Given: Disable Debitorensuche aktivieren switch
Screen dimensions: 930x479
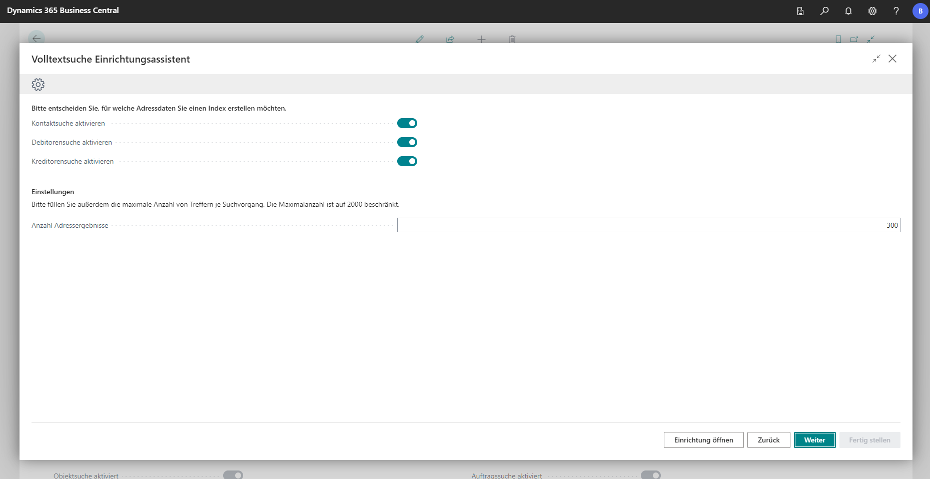Looking at the screenshot, I should click(407, 142).
